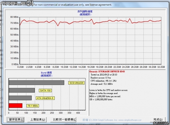The height and width of the screenshot is (125, 170).
Task: Click the Random access: 0.7ms line
Action: pyautogui.click(x=101, y=78)
